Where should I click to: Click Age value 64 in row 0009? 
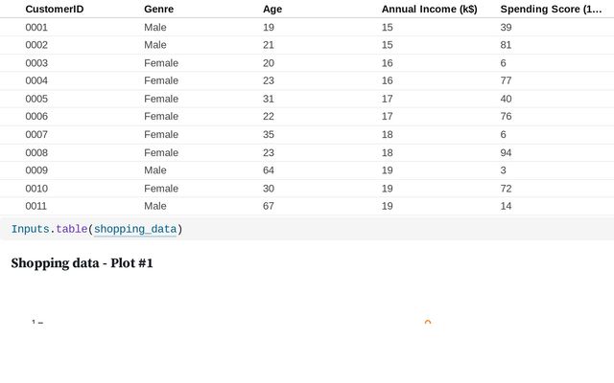269,170
